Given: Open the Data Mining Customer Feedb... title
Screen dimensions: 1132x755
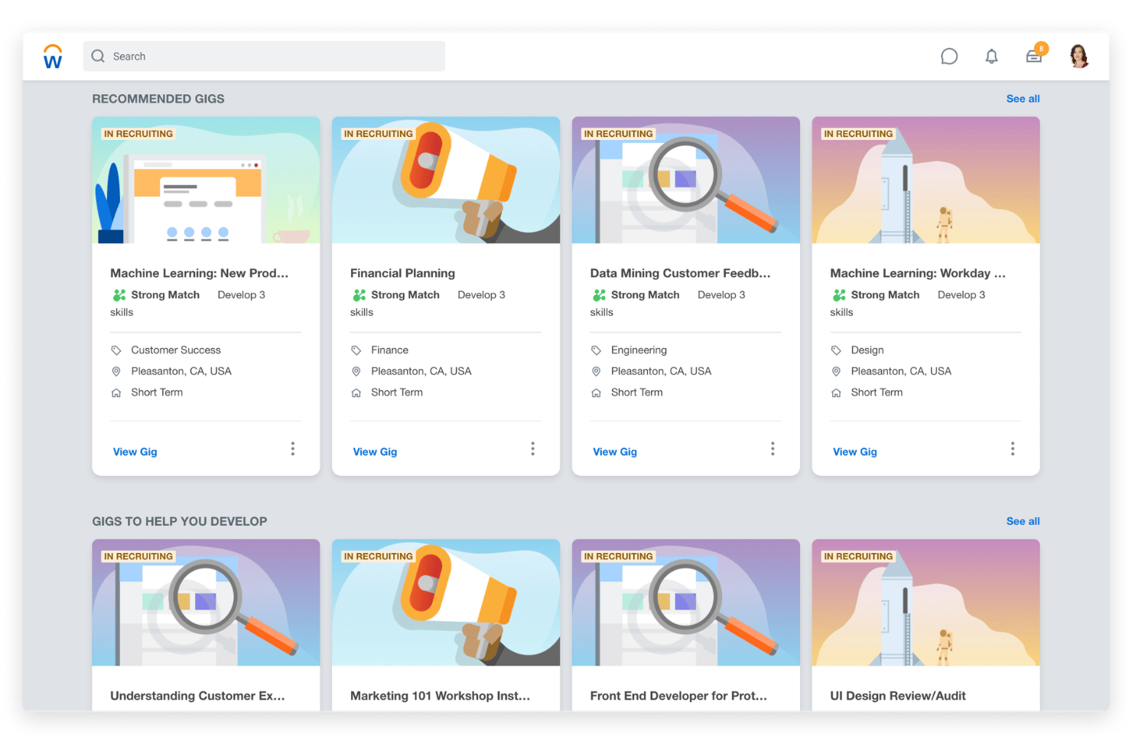Looking at the screenshot, I should click(680, 273).
